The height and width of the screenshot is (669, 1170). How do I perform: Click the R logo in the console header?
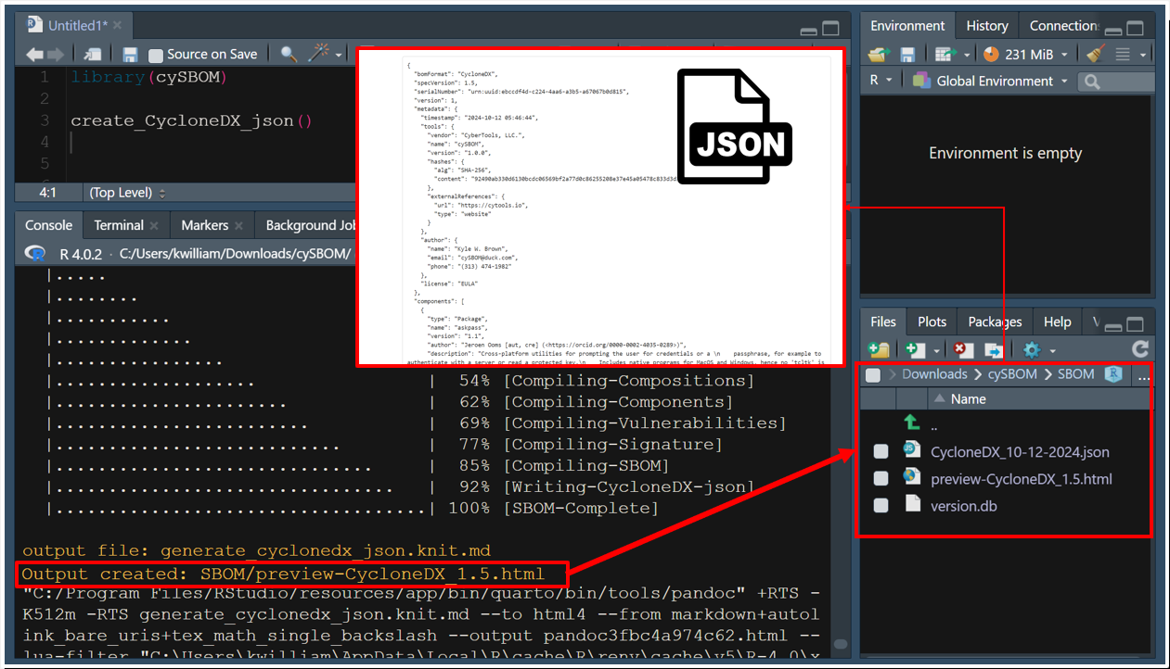35,253
